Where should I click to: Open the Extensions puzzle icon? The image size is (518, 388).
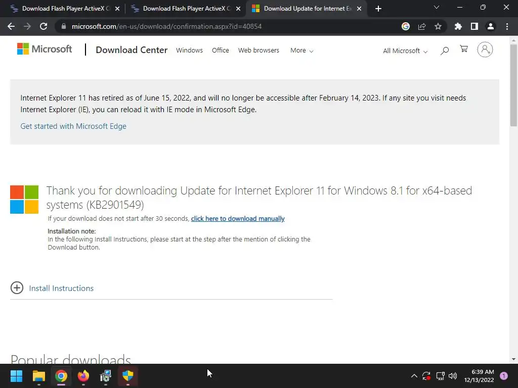coord(458,26)
